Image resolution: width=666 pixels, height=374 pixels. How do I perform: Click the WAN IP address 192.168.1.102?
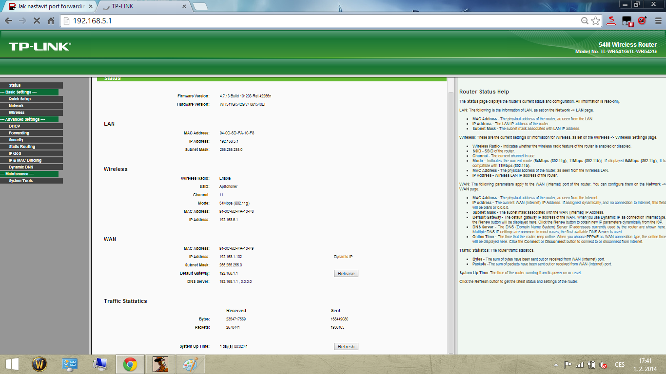coord(231,257)
